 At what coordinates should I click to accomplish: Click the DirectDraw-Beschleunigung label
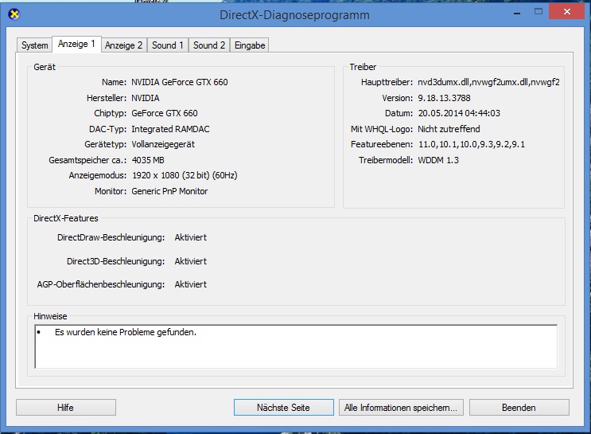[111, 238]
